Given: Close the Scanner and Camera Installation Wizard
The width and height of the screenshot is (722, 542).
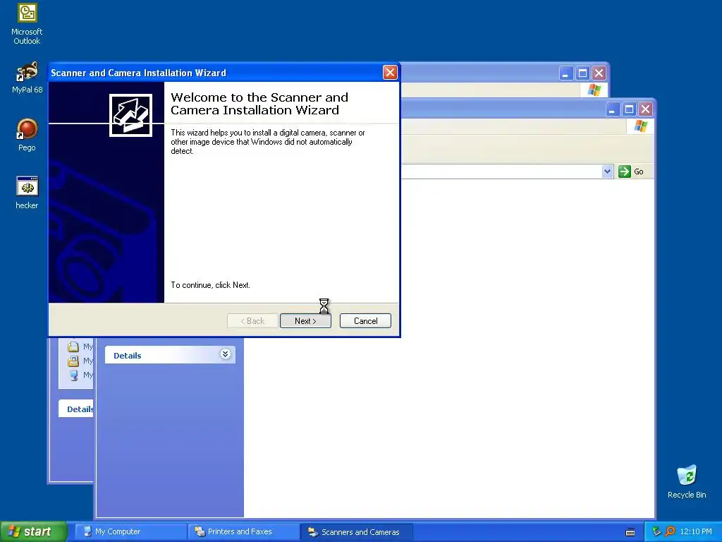Looking at the screenshot, I should pos(389,73).
